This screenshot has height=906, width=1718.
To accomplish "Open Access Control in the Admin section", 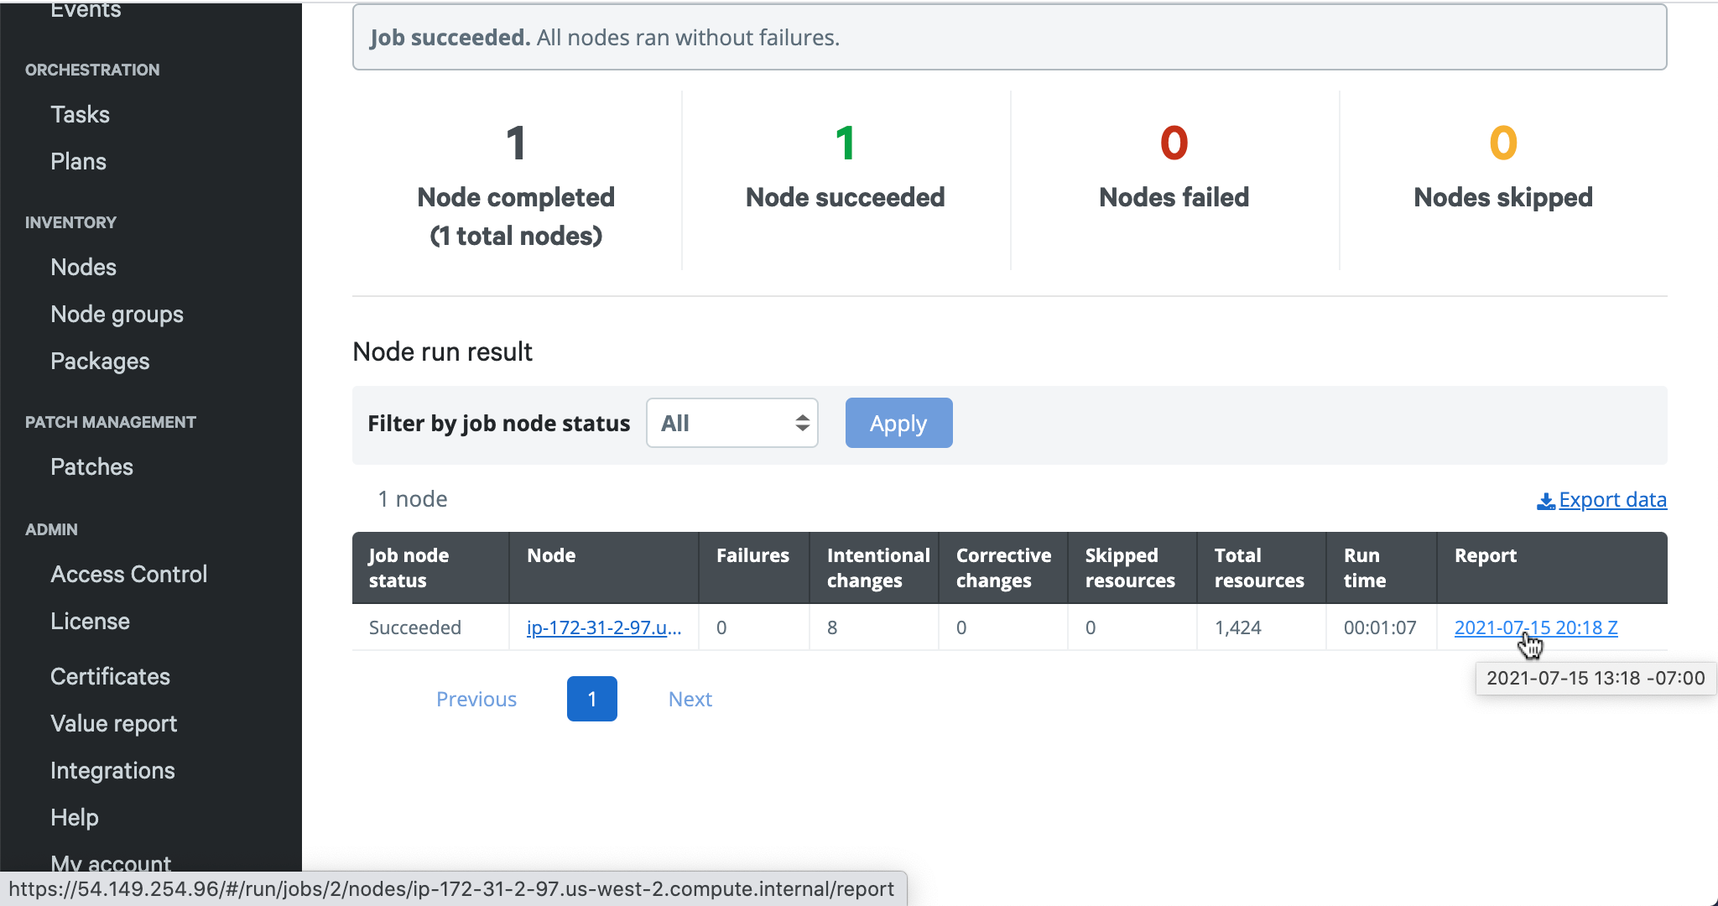I will pyautogui.click(x=128, y=574).
